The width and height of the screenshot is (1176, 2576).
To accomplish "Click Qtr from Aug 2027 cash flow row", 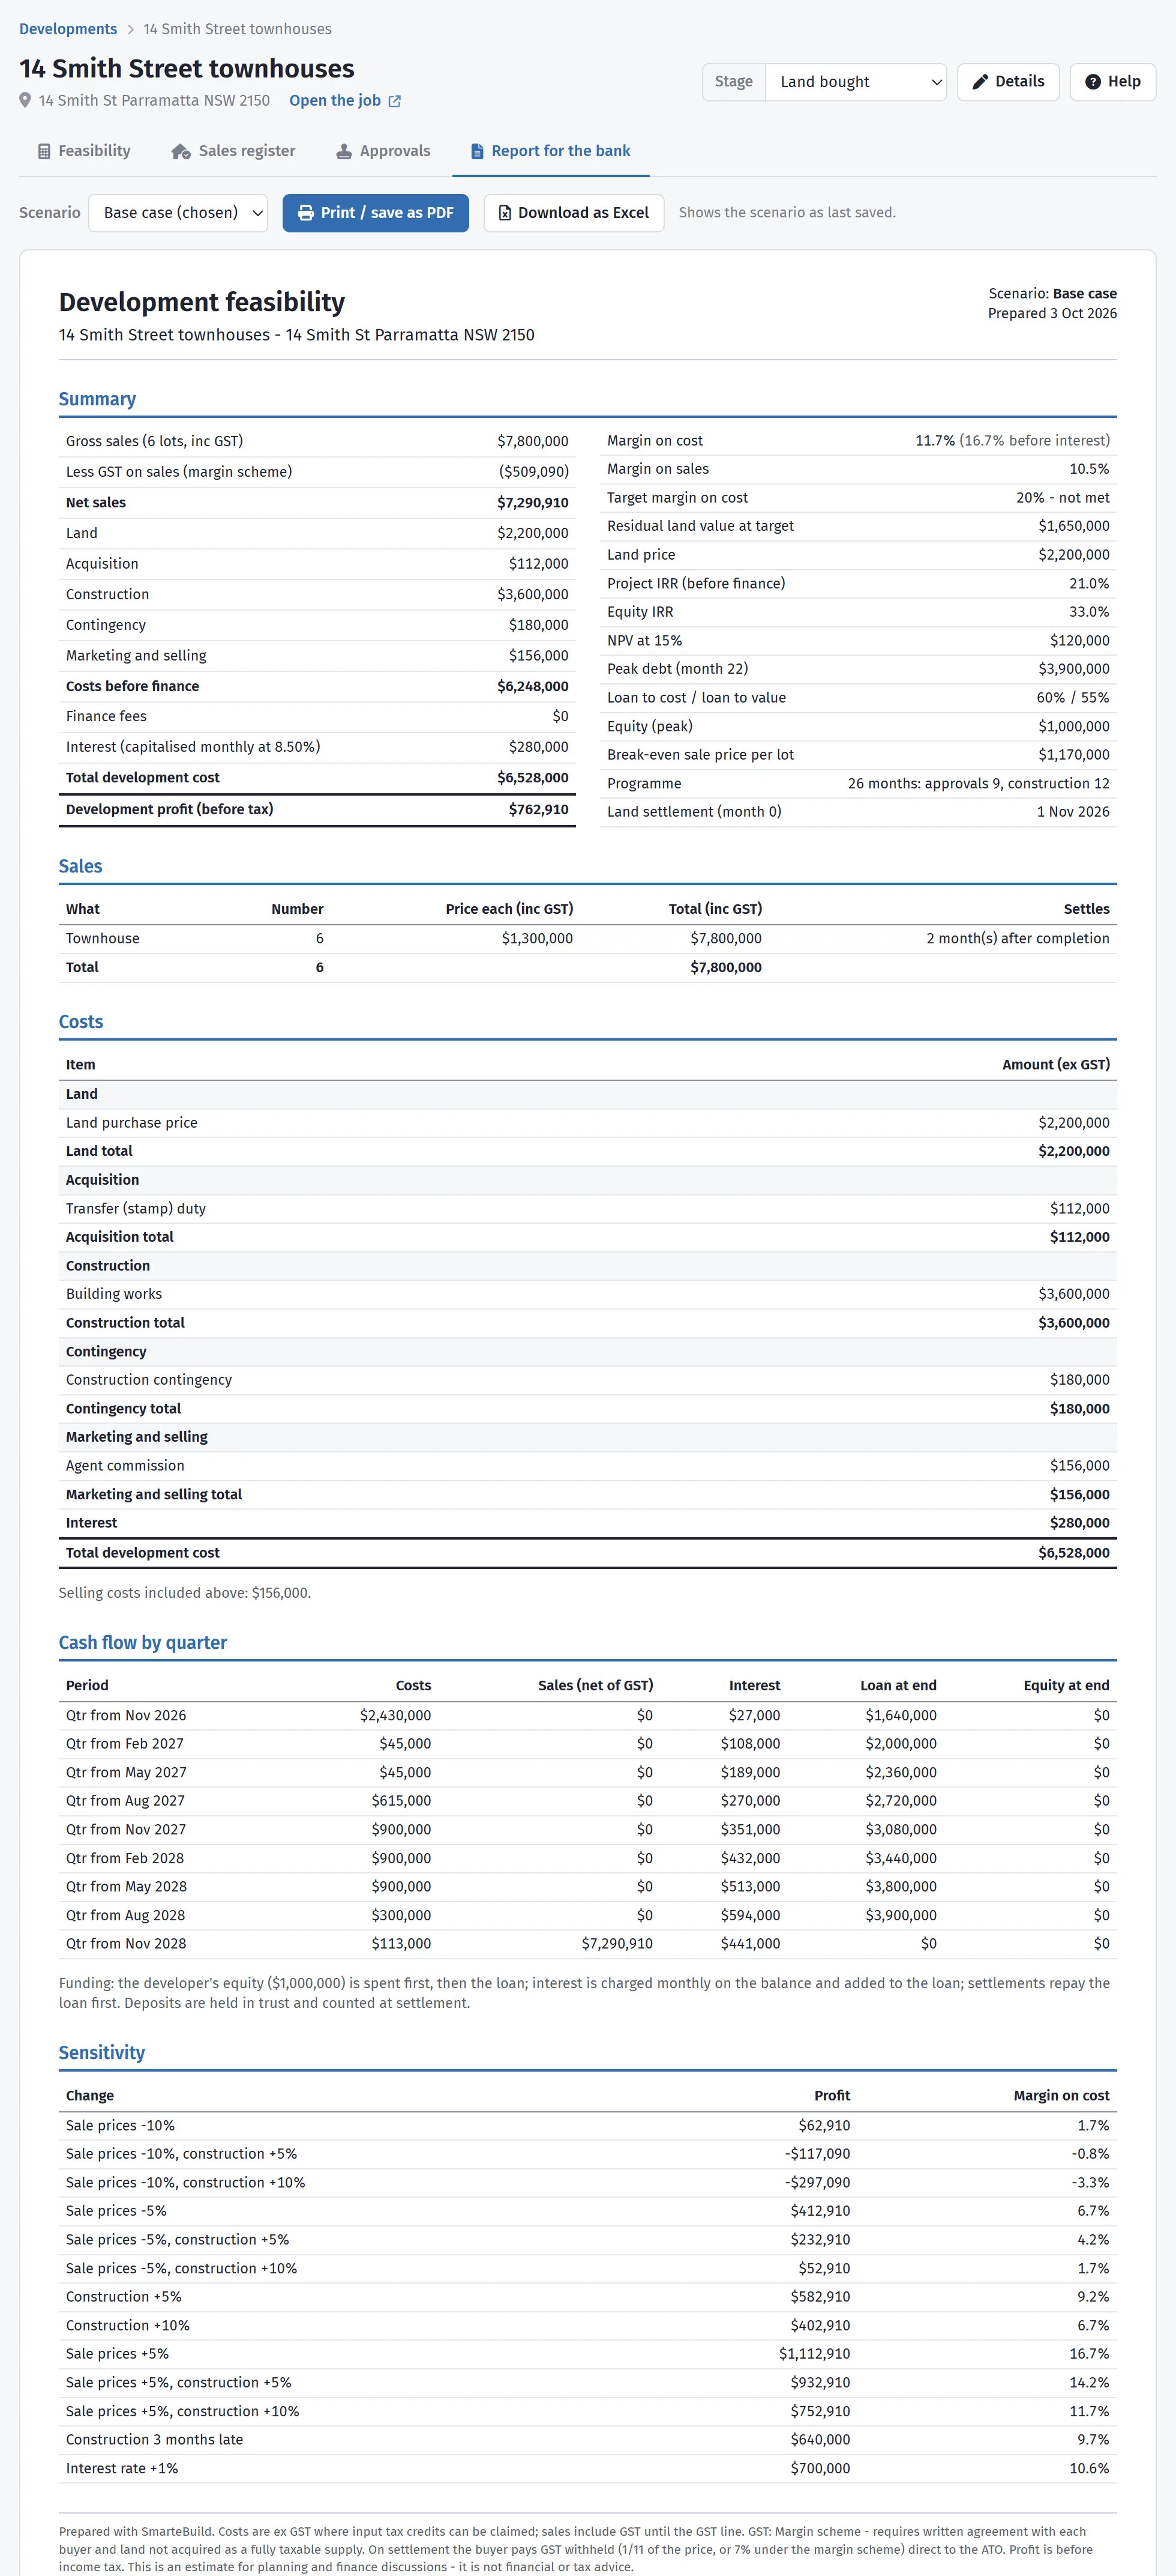I will point(587,1801).
